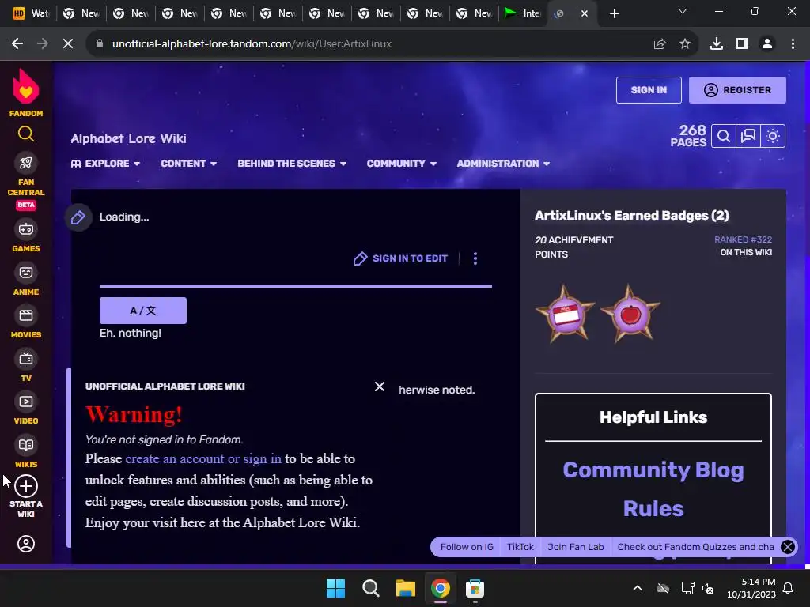
Task: Show hidden system tray icons
Action: [638, 588]
